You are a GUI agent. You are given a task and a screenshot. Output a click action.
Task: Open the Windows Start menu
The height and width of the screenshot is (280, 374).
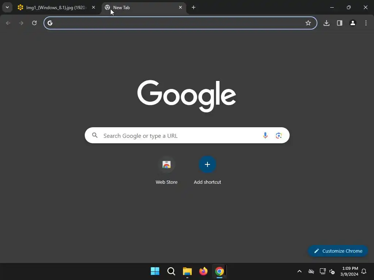(x=155, y=271)
